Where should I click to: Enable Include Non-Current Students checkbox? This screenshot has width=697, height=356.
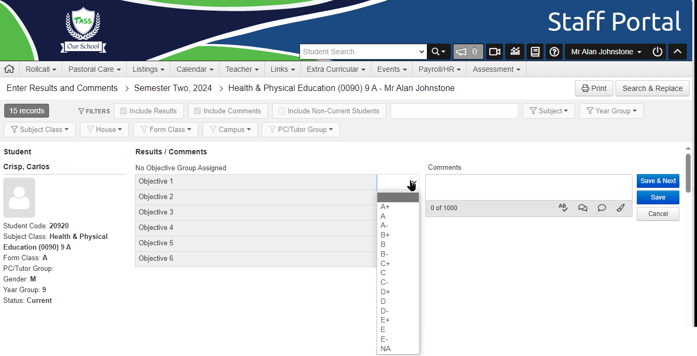tap(282, 111)
